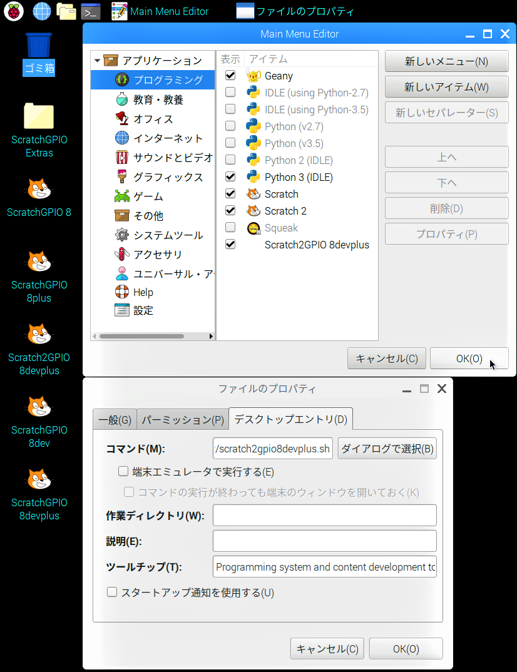Screen dimensions: 517x672
Task: Enable the Python 2 (IDLE) checkbox
Action: tap(230, 160)
